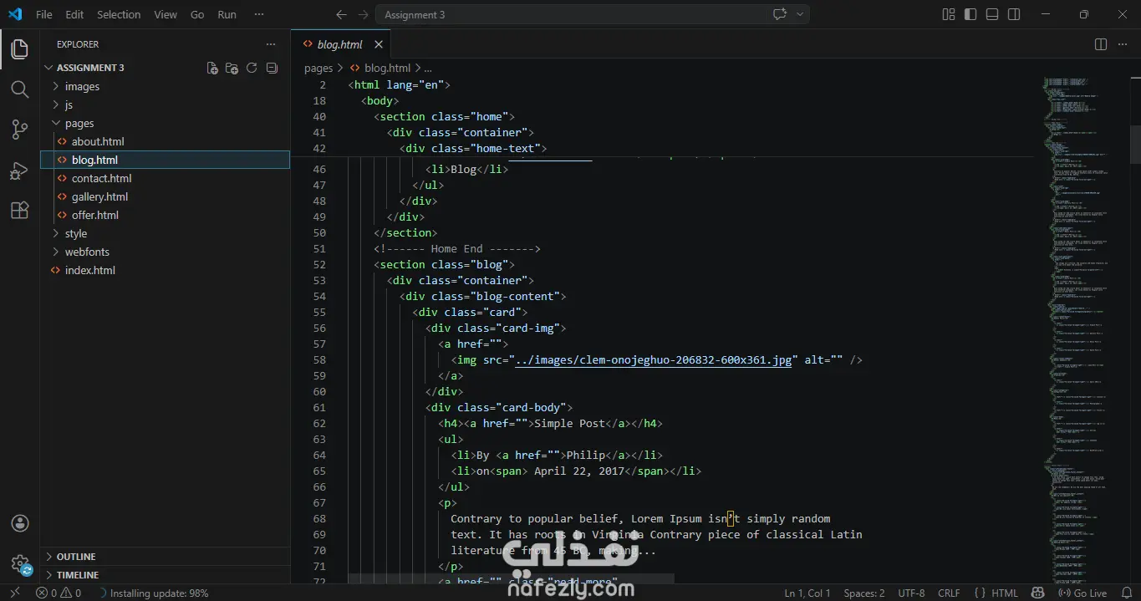Show more menu bar items ellipsis

(259, 14)
